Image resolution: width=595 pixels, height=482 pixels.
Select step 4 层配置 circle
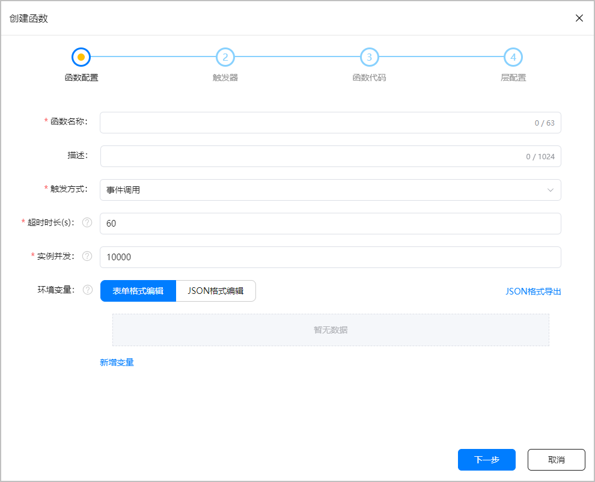[513, 57]
